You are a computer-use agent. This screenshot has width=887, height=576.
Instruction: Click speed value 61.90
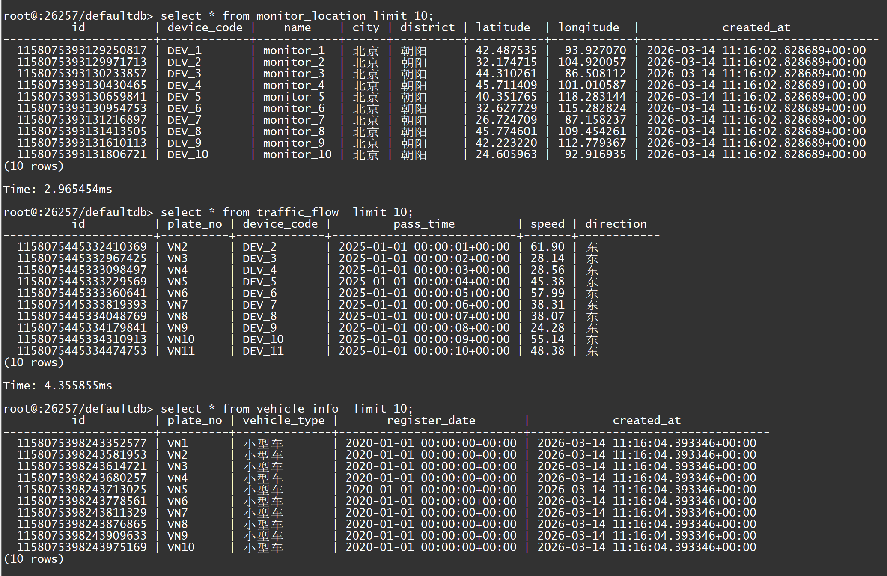point(547,247)
